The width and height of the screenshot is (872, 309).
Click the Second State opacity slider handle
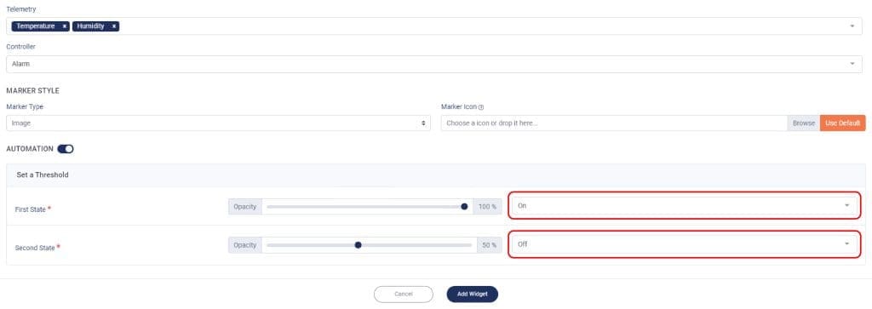point(359,244)
